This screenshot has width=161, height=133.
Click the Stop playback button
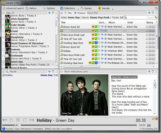tap(25, 120)
